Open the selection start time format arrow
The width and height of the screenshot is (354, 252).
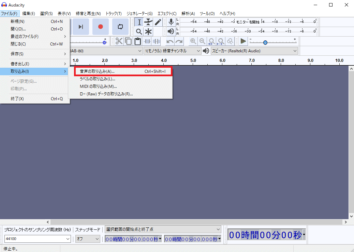(x=160, y=239)
